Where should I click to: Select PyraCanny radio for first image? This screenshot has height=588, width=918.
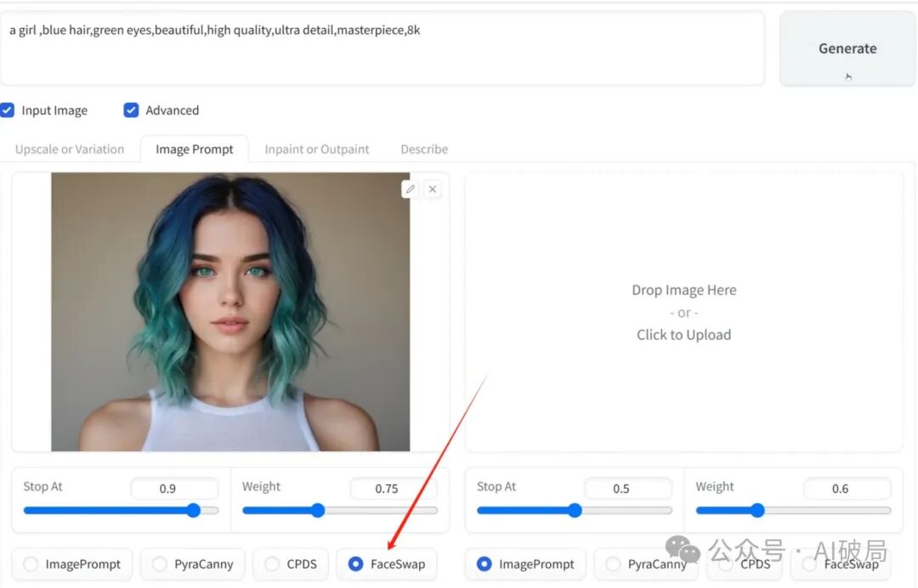click(159, 564)
